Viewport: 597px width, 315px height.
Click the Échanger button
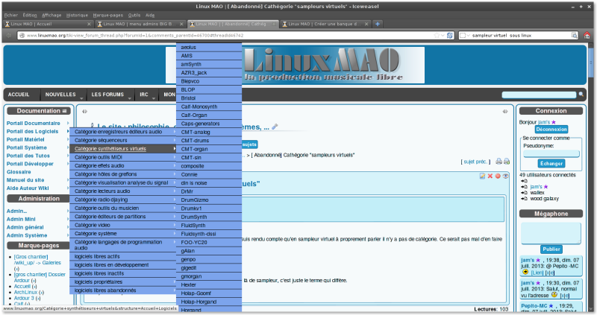551,163
